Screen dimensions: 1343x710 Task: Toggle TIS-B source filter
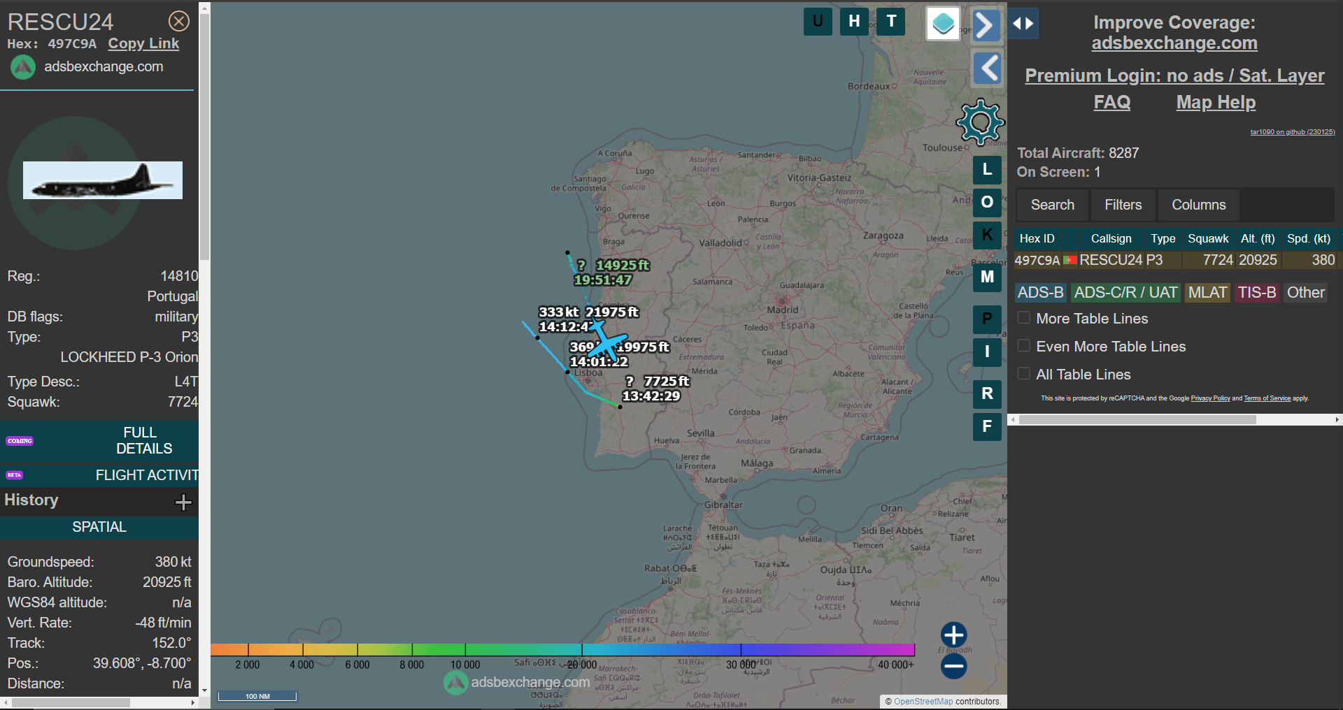click(x=1257, y=293)
